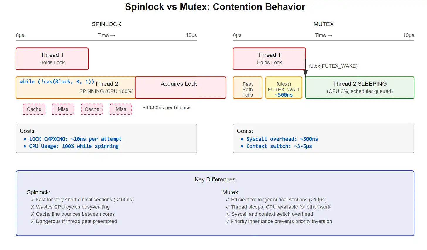Click the MUTEX section heading
The height and width of the screenshot is (250, 427).
(323, 24)
